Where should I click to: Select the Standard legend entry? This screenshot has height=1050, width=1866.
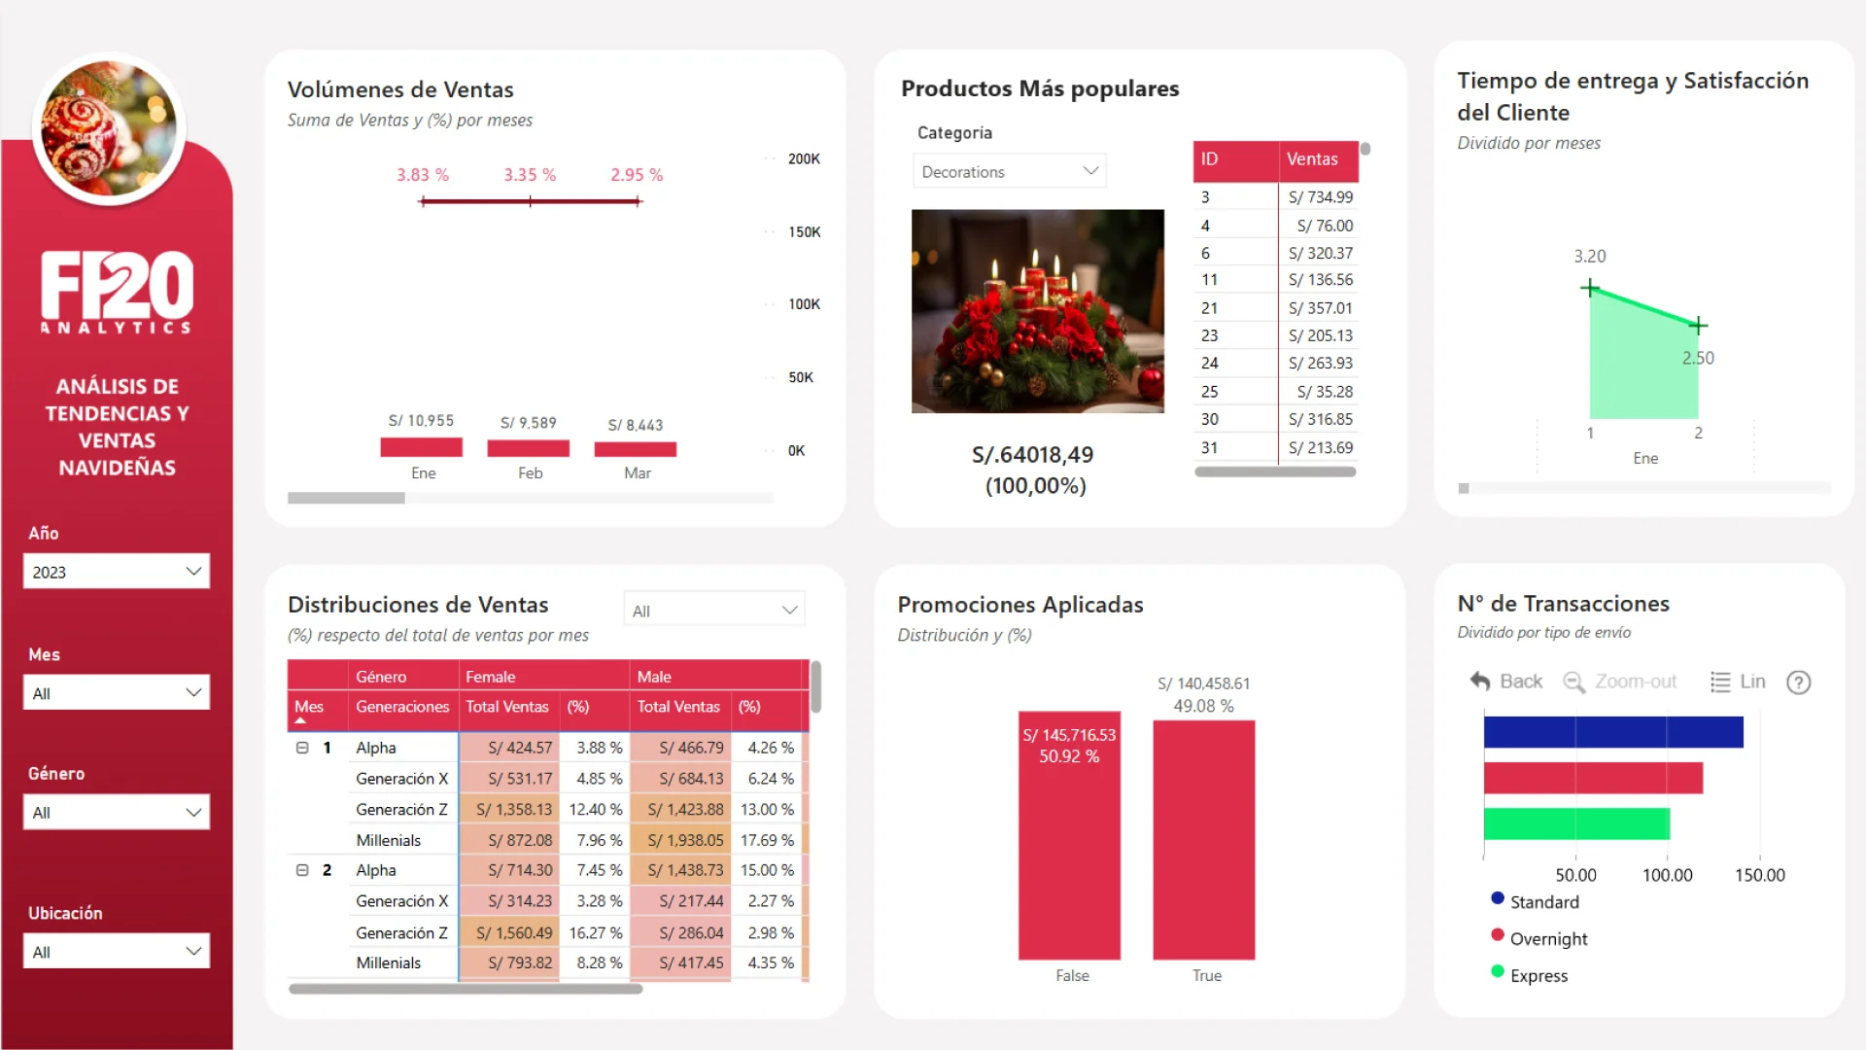click(1536, 901)
